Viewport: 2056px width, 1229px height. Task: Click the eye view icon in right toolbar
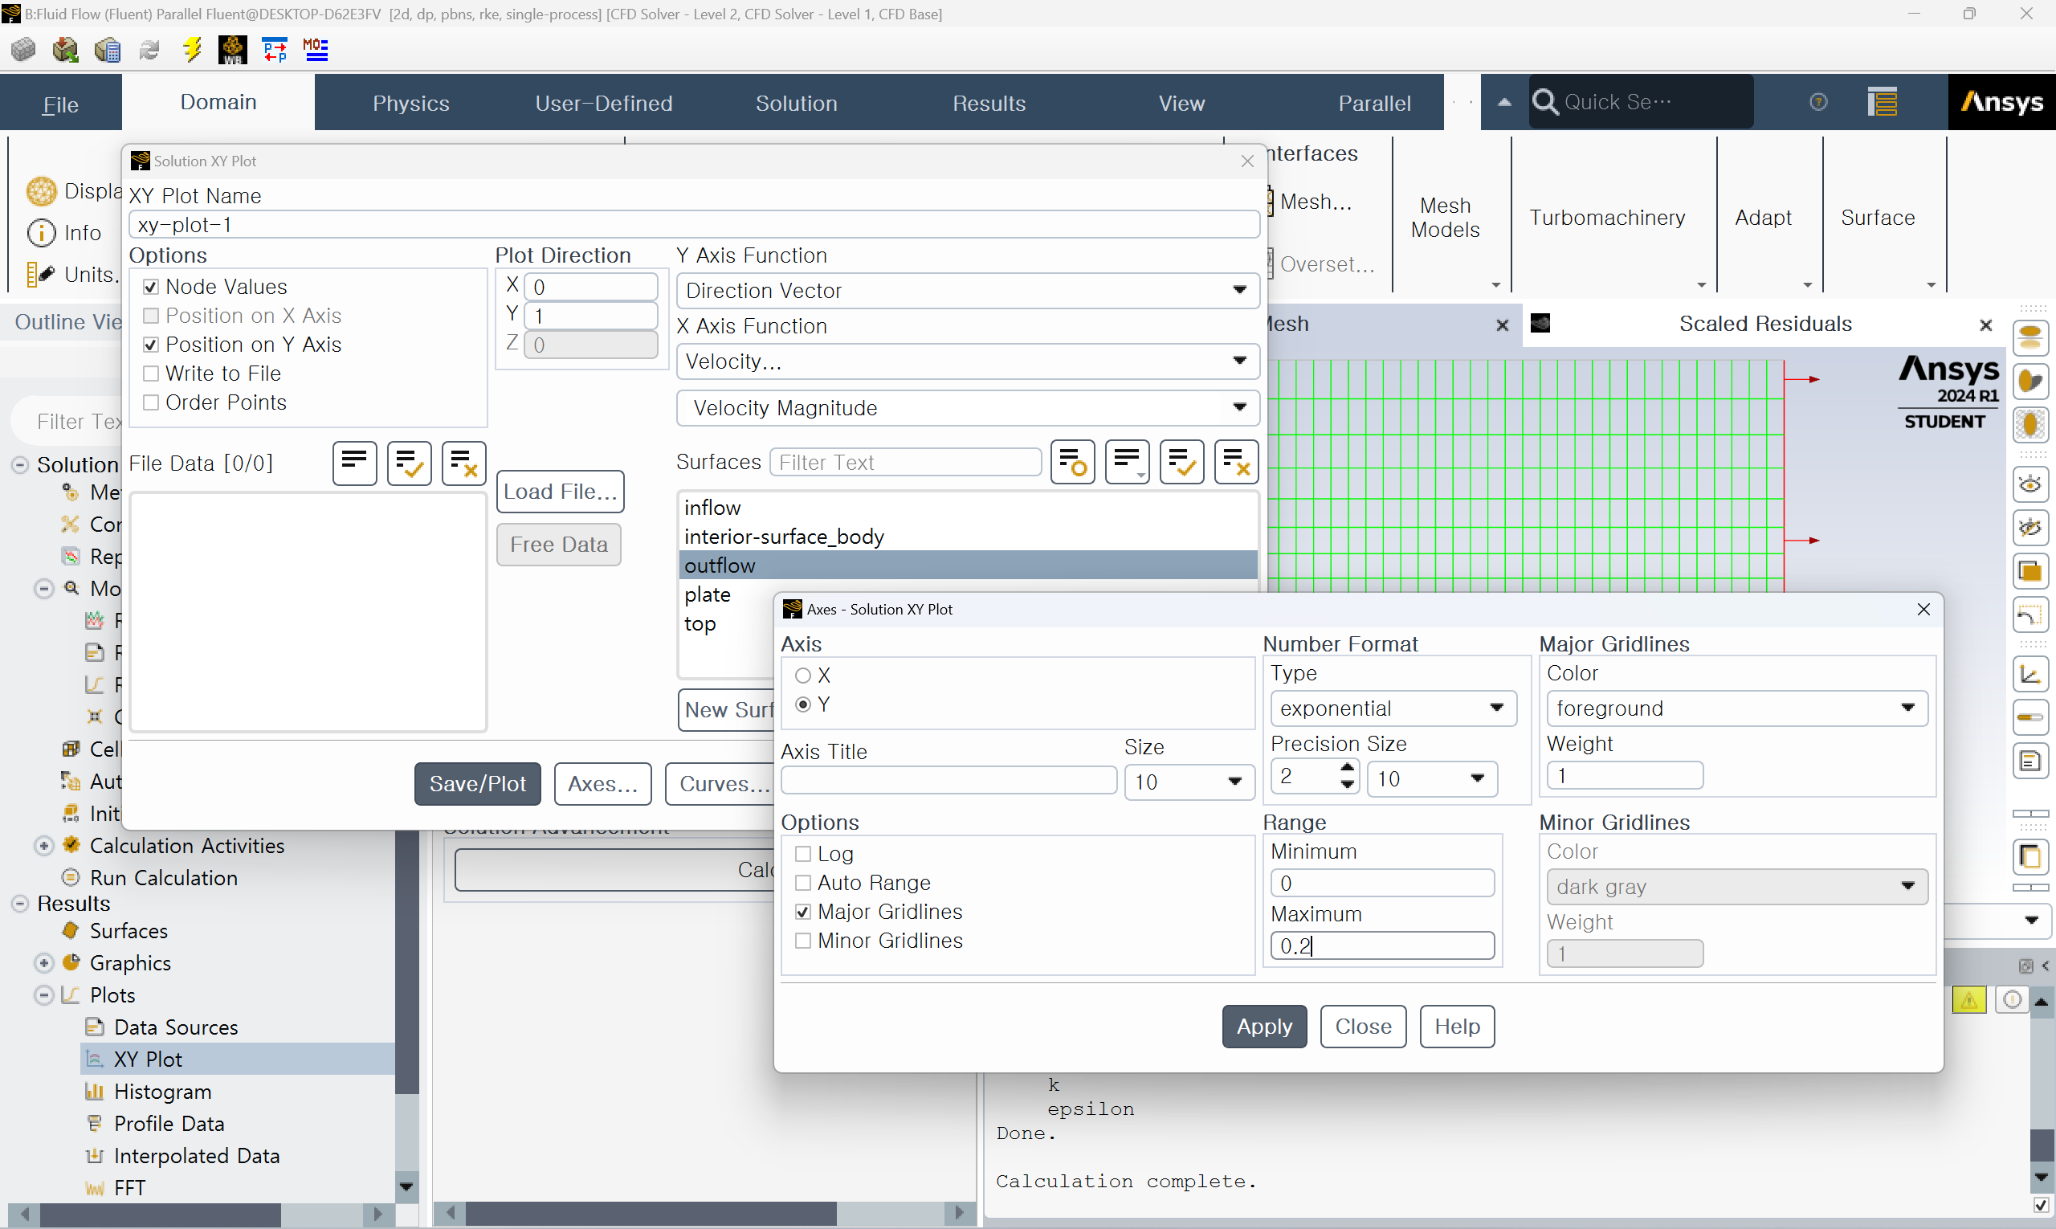(x=2030, y=484)
